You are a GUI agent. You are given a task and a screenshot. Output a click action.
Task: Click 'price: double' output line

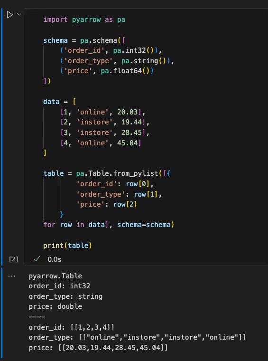coord(55,306)
